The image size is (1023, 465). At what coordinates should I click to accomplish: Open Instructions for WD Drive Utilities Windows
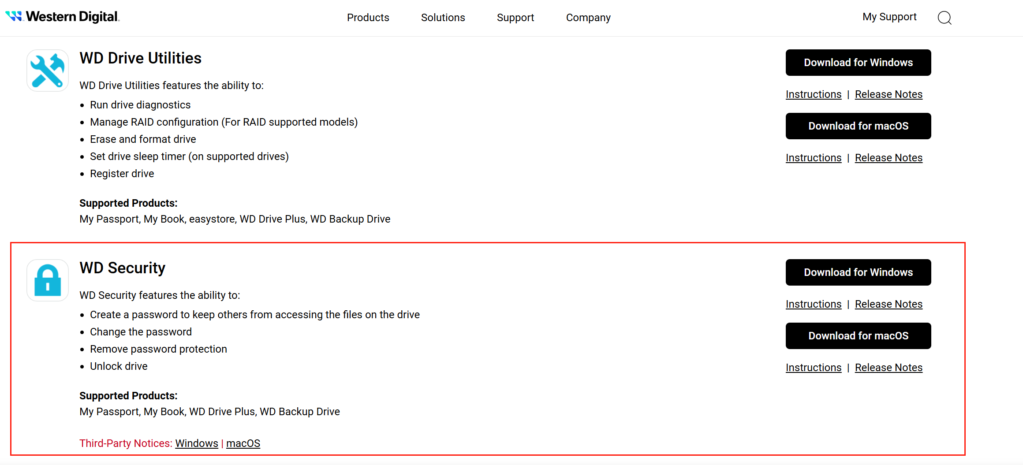[813, 94]
